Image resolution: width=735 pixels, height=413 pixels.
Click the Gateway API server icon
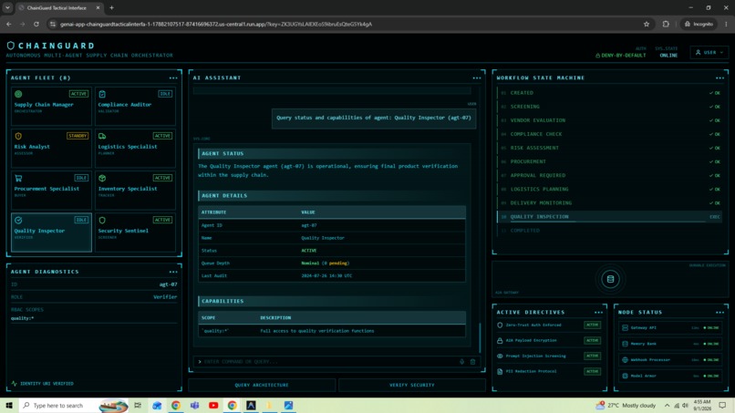point(625,327)
